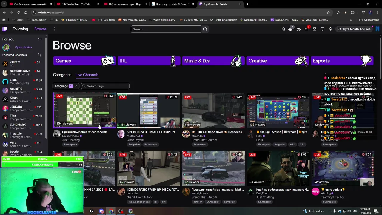Click the Creative category banner

pyautogui.click(x=278, y=61)
